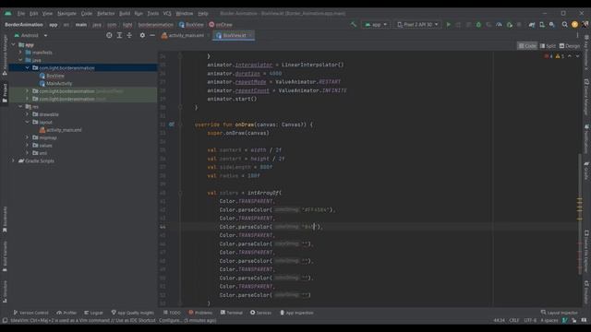This screenshot has width=591, height=332.
Task: Open the Pixel 2 API 30 device dropdown
Action: (417, 25)
